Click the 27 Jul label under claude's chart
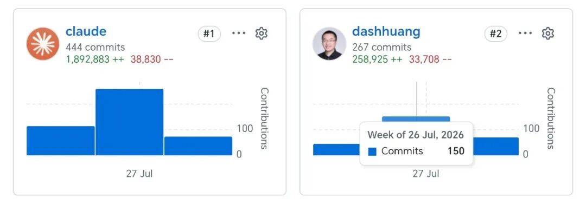586x205 pixels. (x=139, y=174)
